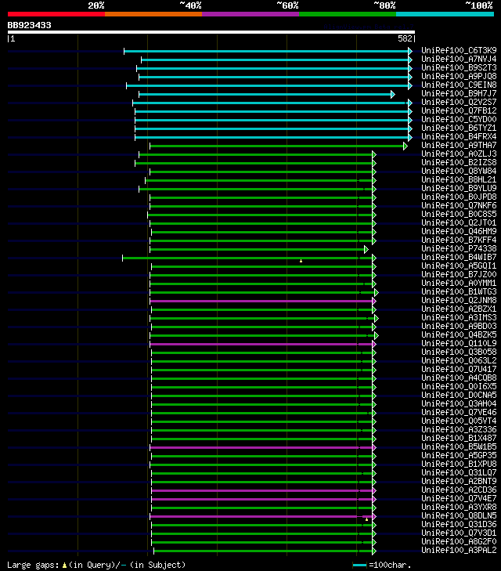Click the UniRef100_B8HL21 label
Image resolution: width=501 pixels, height=571 pixels.
459,179
